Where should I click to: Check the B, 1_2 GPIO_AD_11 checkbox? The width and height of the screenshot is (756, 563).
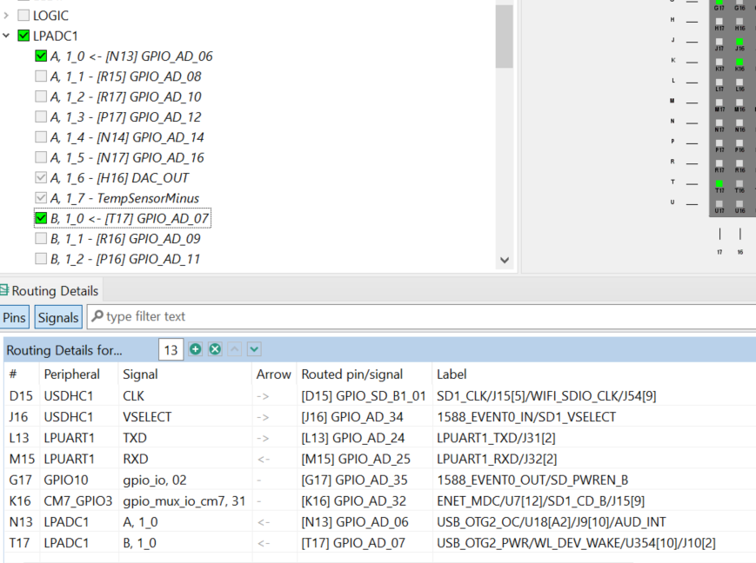pos(40,259)
